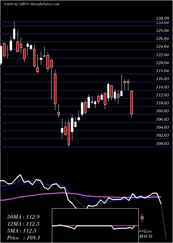Click the 126.04 price axis label

point(163,39)
